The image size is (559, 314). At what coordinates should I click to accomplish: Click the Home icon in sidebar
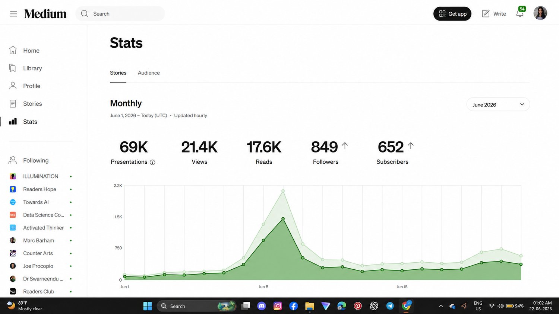click(13, 50)
